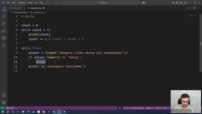This screenshot has width=202, height=114.
Task: Close the unsaved tab via the dot
Action: (x=44, y=8)
